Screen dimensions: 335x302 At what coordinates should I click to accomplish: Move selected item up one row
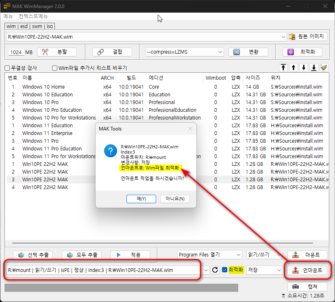click(294, 68)
